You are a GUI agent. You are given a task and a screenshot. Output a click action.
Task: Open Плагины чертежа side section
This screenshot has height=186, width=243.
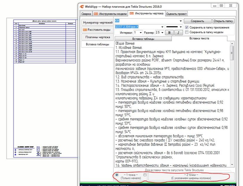point(98,37)
